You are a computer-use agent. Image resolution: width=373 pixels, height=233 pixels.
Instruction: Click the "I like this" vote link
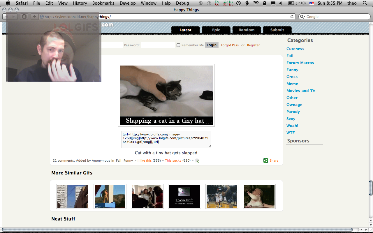(x=145, y=160)
